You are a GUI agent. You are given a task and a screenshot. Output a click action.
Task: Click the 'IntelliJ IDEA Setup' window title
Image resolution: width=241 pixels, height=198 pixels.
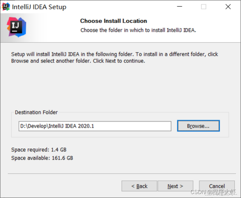point(39,7)
